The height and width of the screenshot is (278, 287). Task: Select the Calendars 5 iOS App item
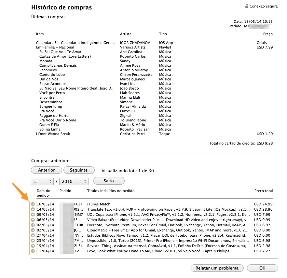[x=75, y=43]
